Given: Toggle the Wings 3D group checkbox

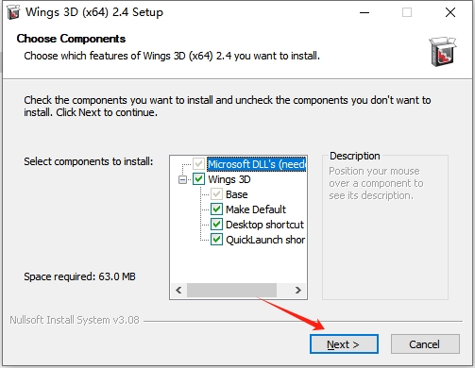Looking at the screenshot, I should click(198, 179).
